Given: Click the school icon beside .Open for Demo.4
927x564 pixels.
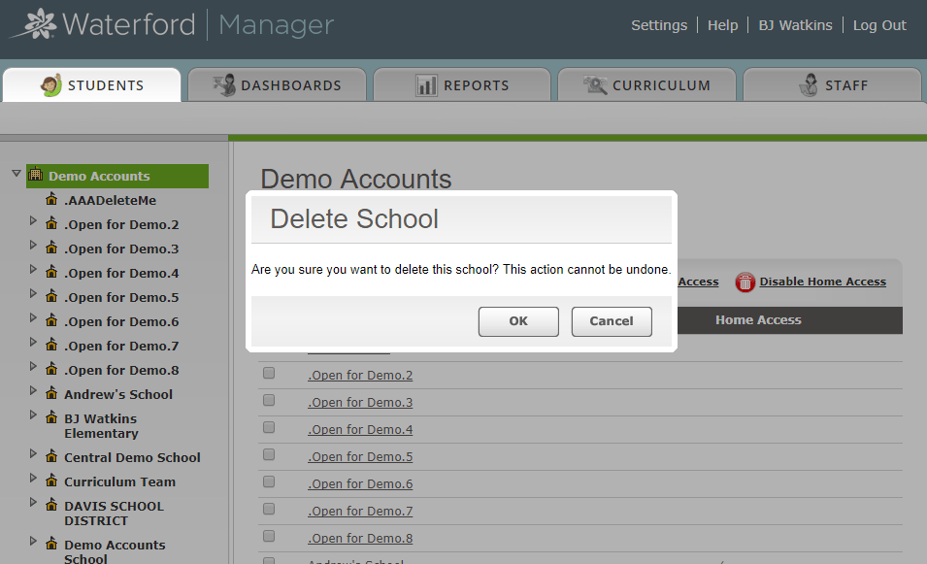Looking at the screenshot, I should (52, 272).
